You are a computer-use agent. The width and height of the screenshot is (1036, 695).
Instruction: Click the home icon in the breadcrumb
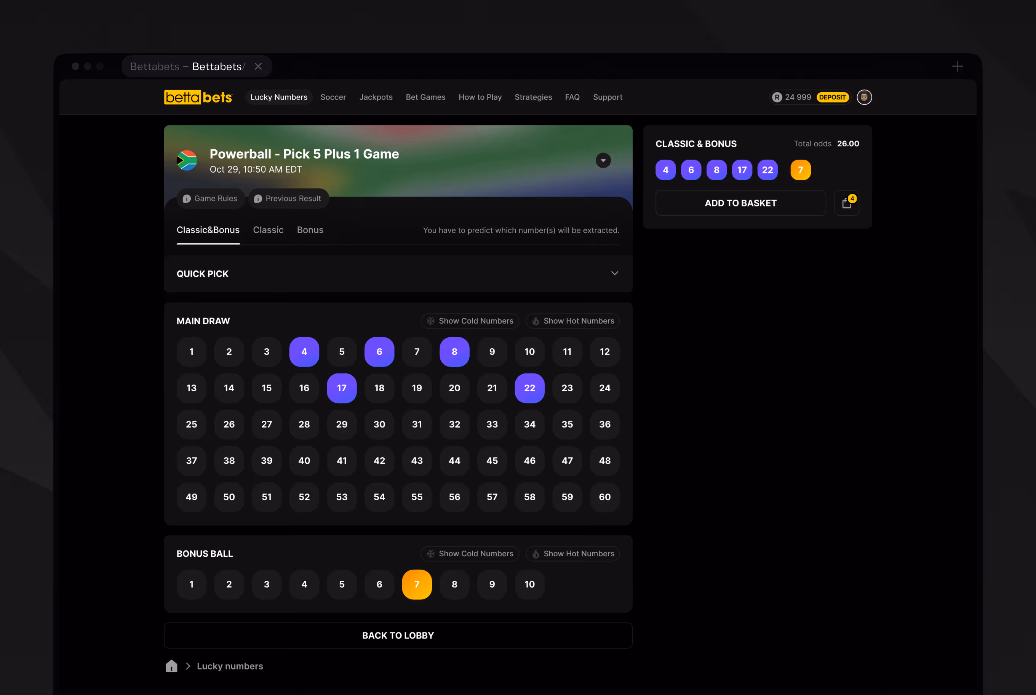(x=171, y=666)
